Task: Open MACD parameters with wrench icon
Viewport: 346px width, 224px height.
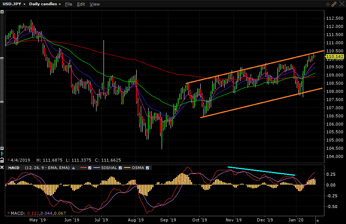Action: click(x=73, y=168)
